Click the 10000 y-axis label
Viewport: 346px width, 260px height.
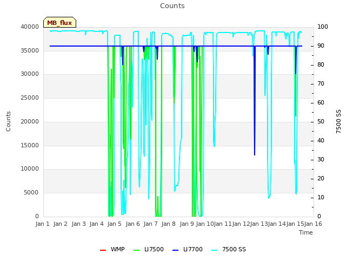click(30, 169)
